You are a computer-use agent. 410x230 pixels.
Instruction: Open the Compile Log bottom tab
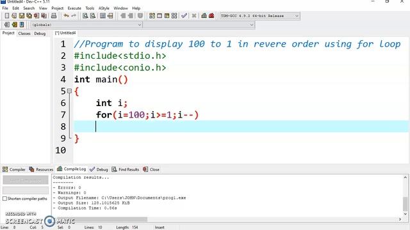pos(72,169)
